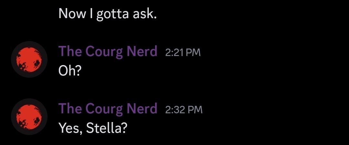Click "Nerd" in the 2:21 PM username
This screenshot has width=349, height=145.
tap(142, 51)
